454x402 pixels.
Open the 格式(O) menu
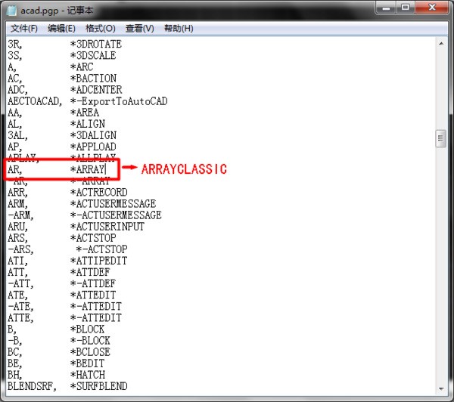[x=100, y=29]
